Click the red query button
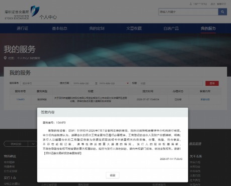Viewport: 231px width, 186px height. click(x=212, y=83)
